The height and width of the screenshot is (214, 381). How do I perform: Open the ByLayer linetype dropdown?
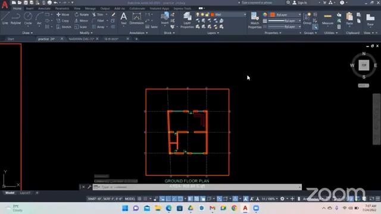click(285, 27)
